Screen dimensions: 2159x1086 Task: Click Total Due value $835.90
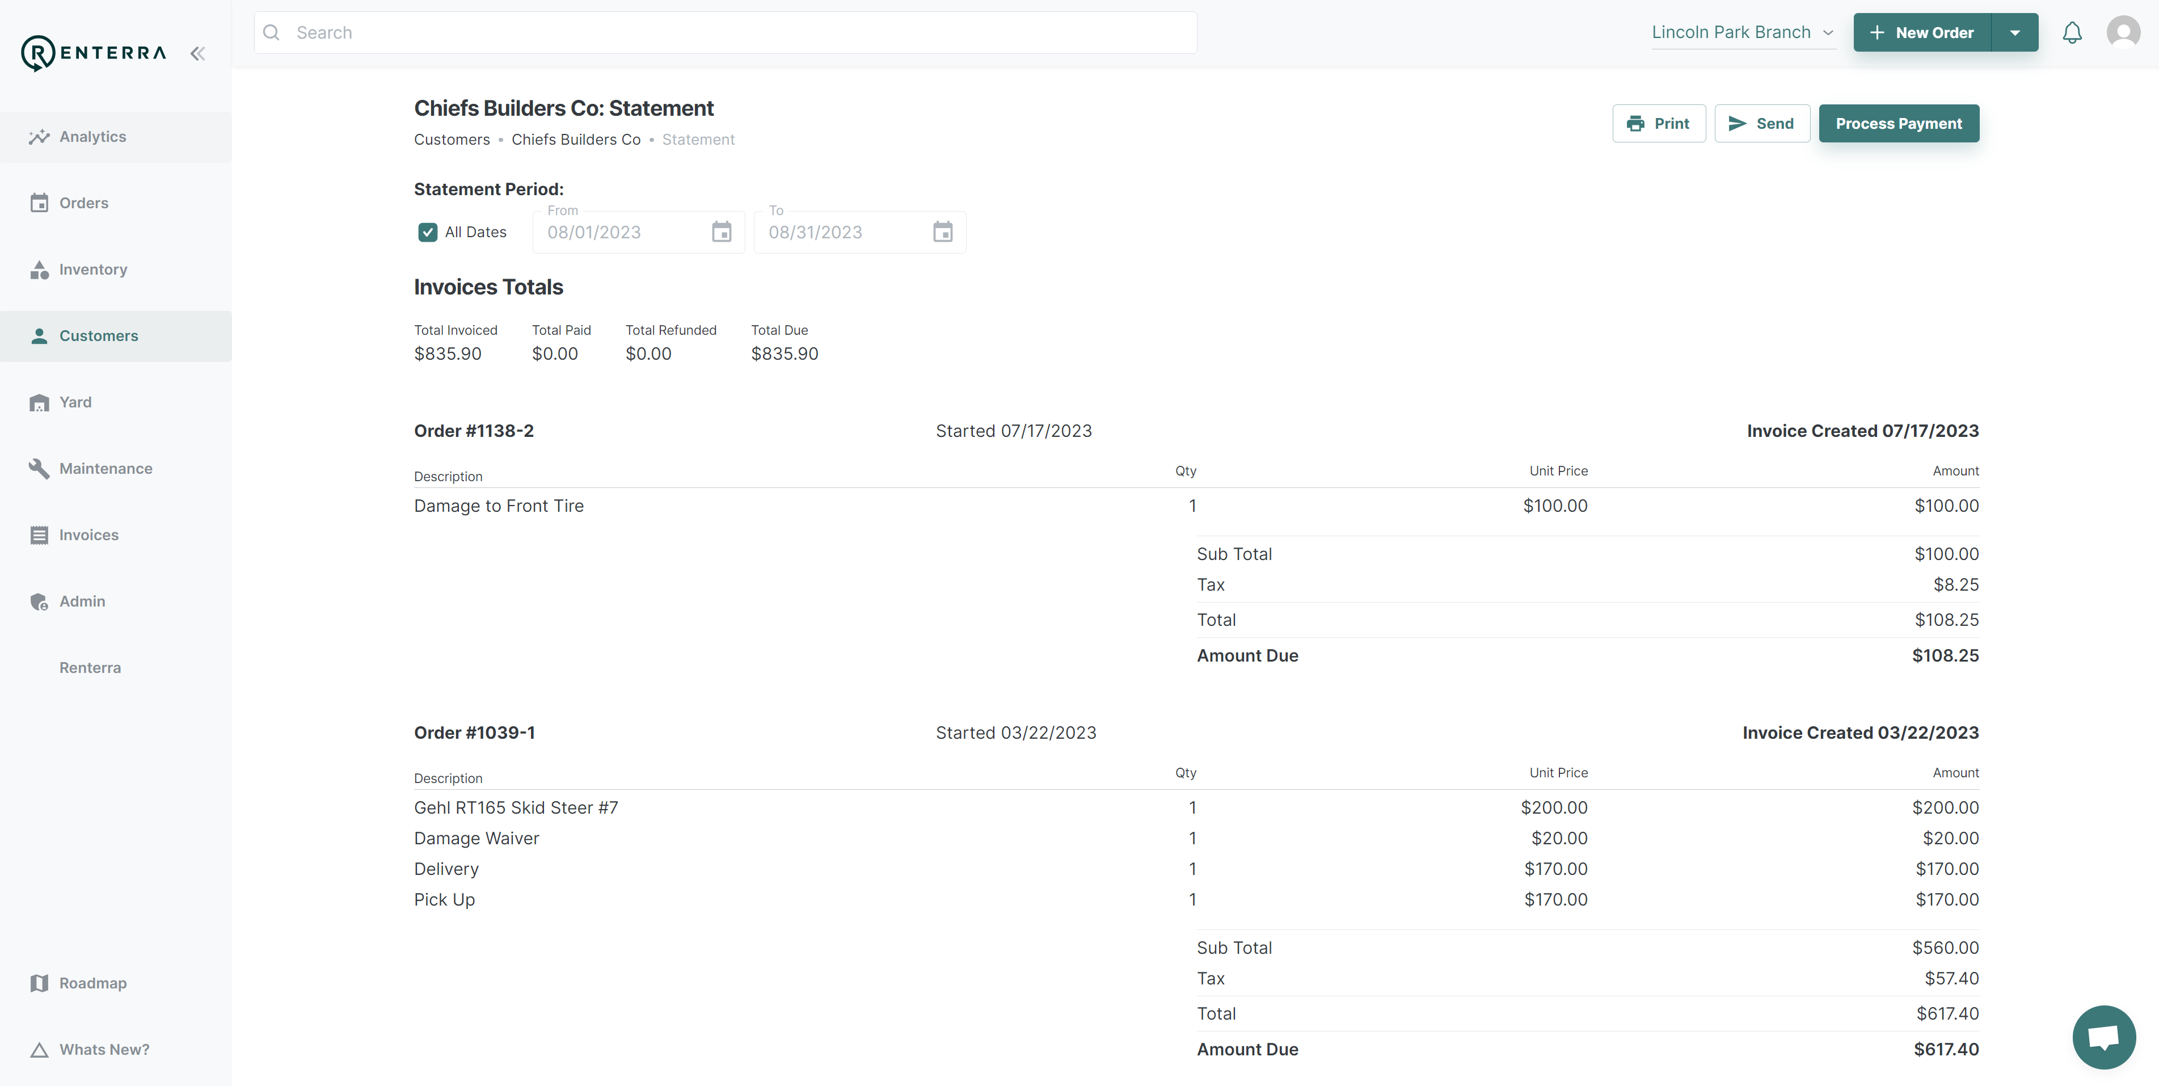click(785, 354)
